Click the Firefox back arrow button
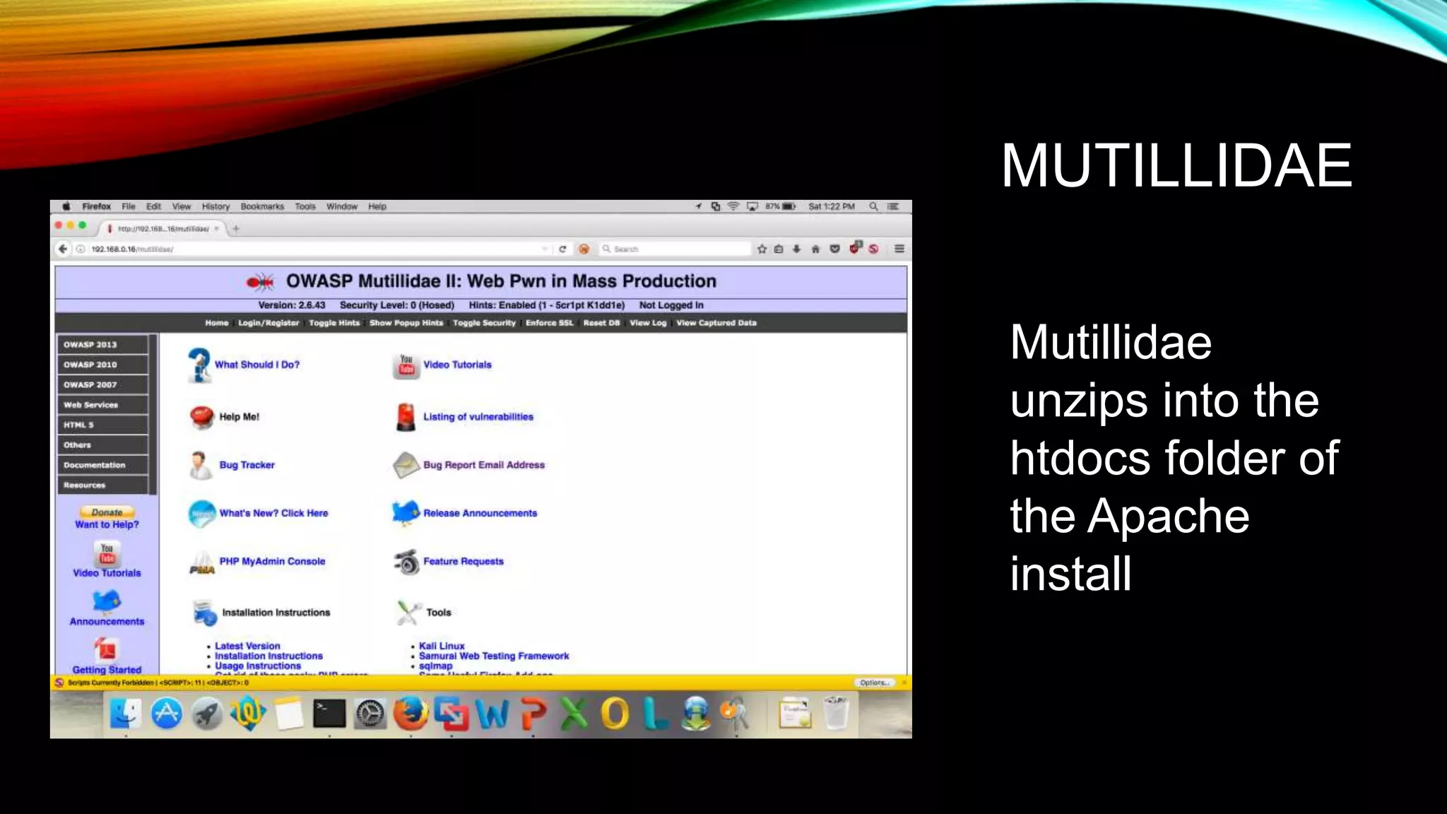The height and width of the screenshot is (814, 1447). (x=62, y=249)
